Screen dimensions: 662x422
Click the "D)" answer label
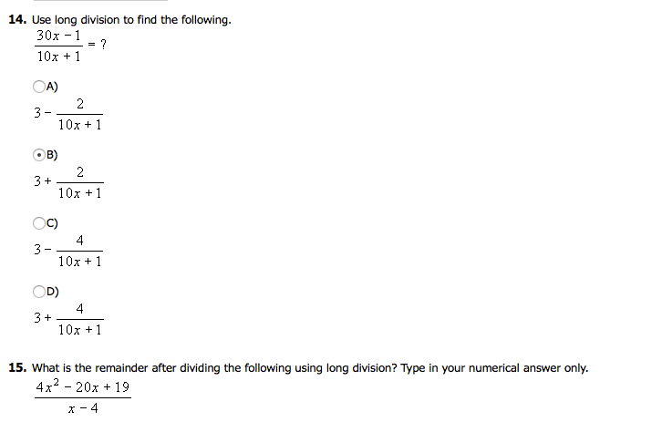pyautogui.click(x=52, y=292)
